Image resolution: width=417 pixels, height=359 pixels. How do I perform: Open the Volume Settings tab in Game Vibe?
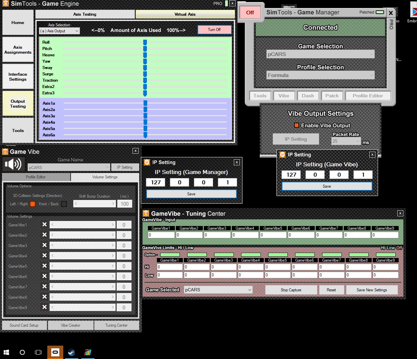tap(105, 177)
